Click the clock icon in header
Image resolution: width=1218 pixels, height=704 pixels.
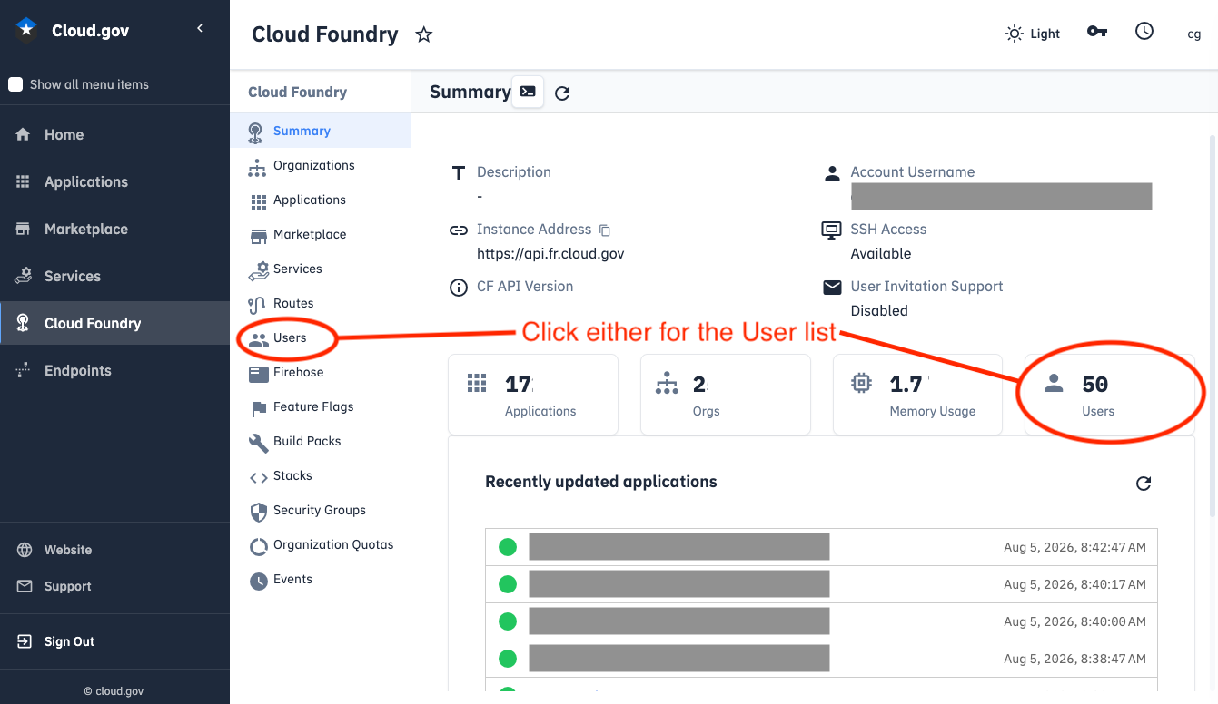pyautogui.click(x=1144, y=31)
